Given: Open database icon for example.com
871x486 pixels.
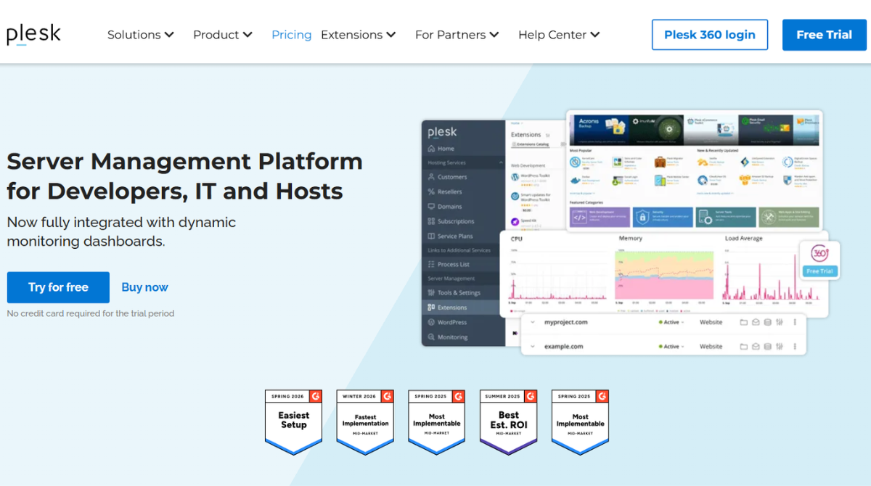Looking at the screenshot, I should click(x=767, y=346).
